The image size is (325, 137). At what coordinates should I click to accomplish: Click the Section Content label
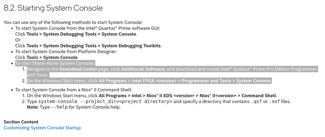click(x=21, y=122)
